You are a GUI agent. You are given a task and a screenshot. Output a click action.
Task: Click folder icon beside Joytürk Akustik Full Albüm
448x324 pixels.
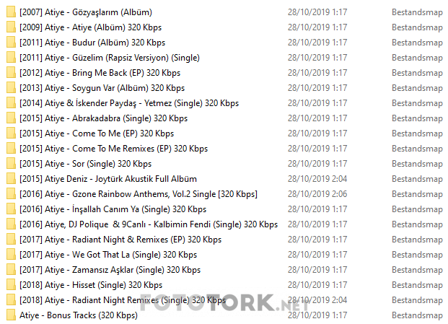pyautogui.click(x=11, y=178)
